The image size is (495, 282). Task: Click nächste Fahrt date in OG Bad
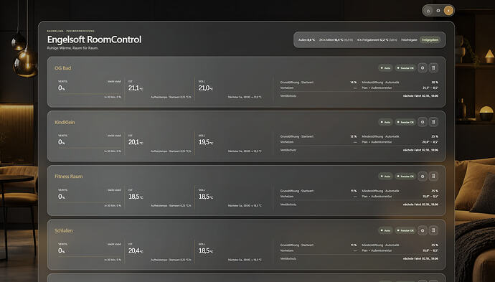(420, 95)
